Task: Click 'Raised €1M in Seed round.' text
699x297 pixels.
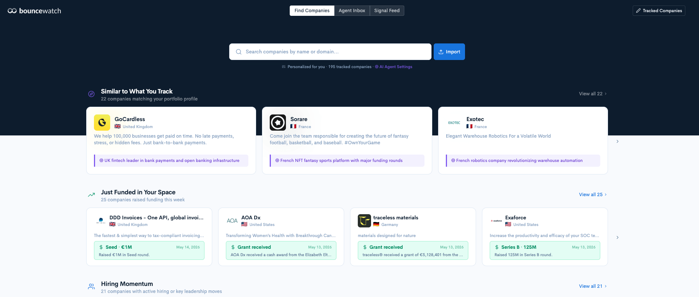Action: (124, 255)
